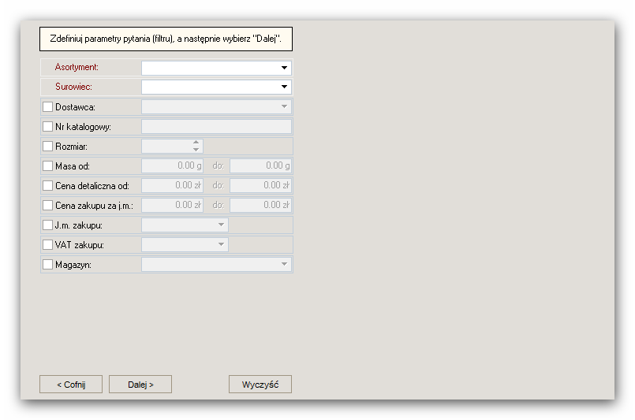This screenshot has height=420, width=635.
Task: Open the Dostawca dropdown arrow
Action: [x=284, y=106]
